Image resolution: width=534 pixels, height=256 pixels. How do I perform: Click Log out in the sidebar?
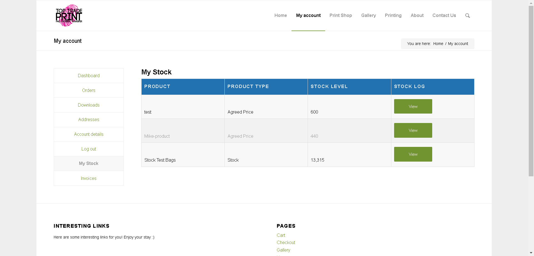(x=89, y=149)
